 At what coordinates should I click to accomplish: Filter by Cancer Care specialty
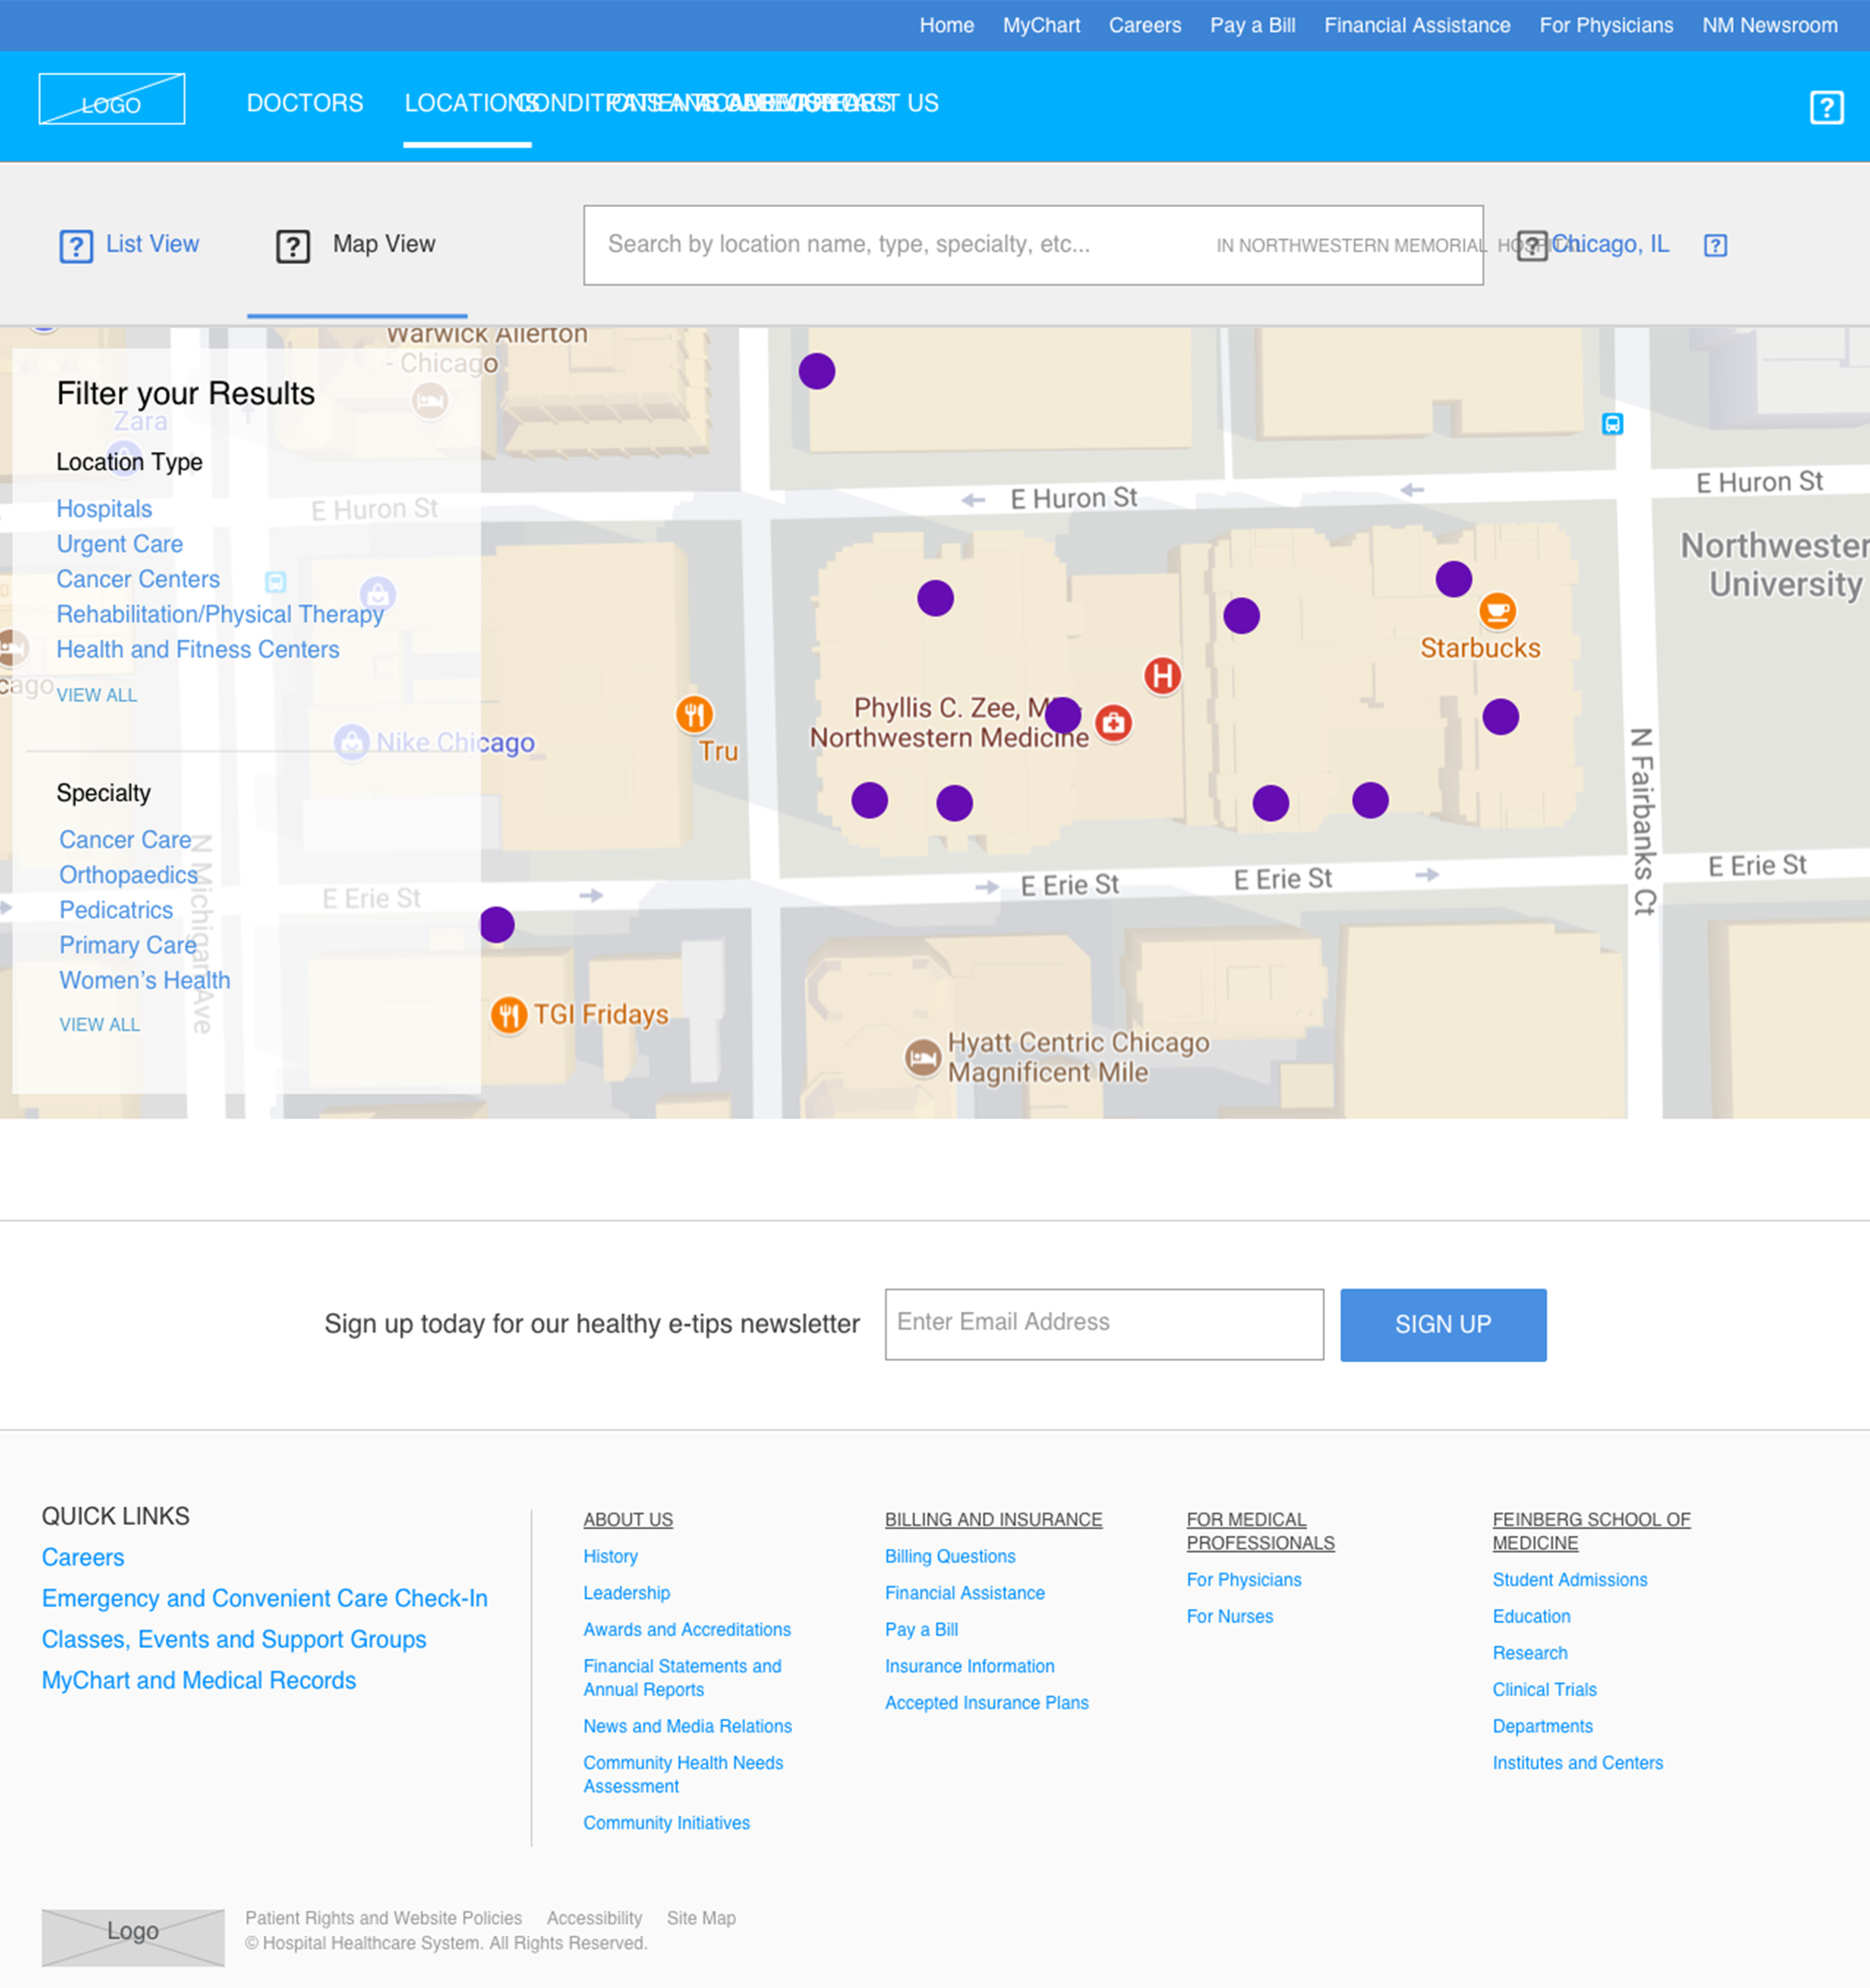click(x=125, y=840)
